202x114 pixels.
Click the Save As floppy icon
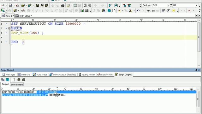click(x=42, y=5)
